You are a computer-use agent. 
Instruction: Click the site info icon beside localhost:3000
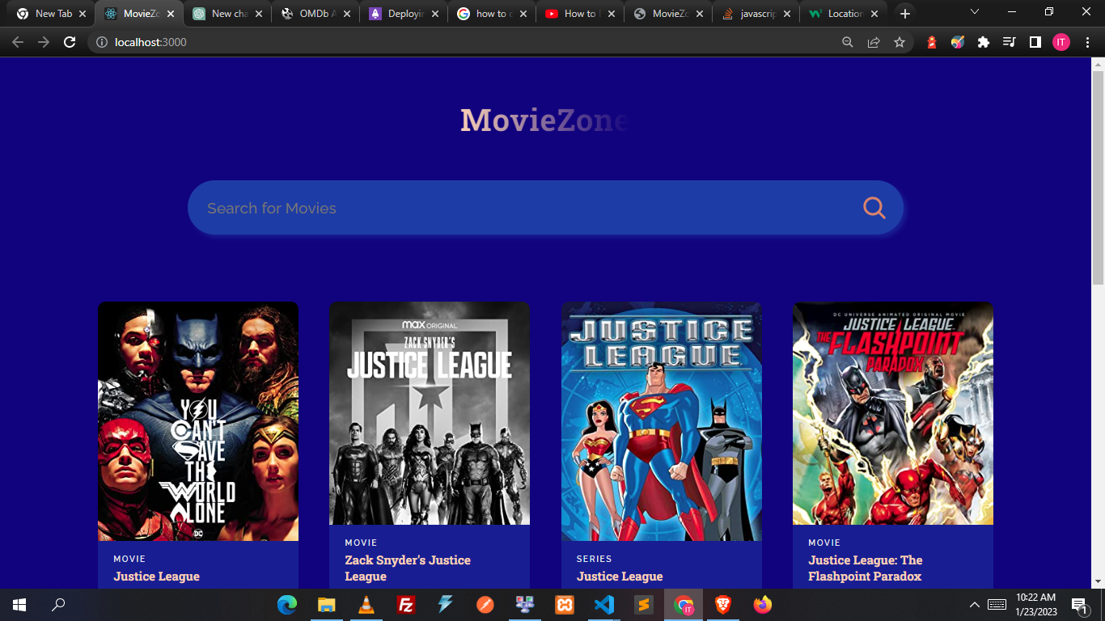pos(101,42)
